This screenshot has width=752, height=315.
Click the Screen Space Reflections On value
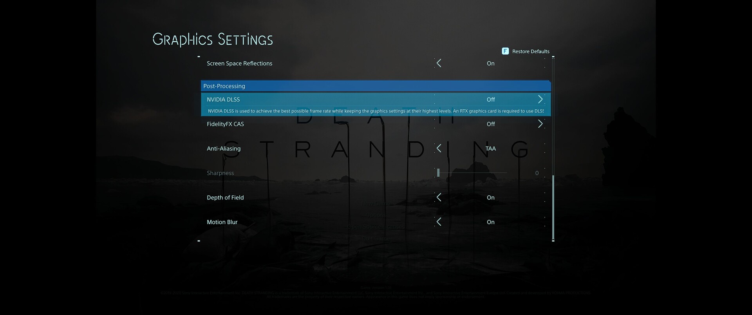pyautogui.click(x=490, y=63)
